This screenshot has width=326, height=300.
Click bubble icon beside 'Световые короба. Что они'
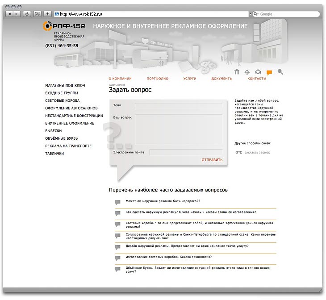(x=118, y=224)
